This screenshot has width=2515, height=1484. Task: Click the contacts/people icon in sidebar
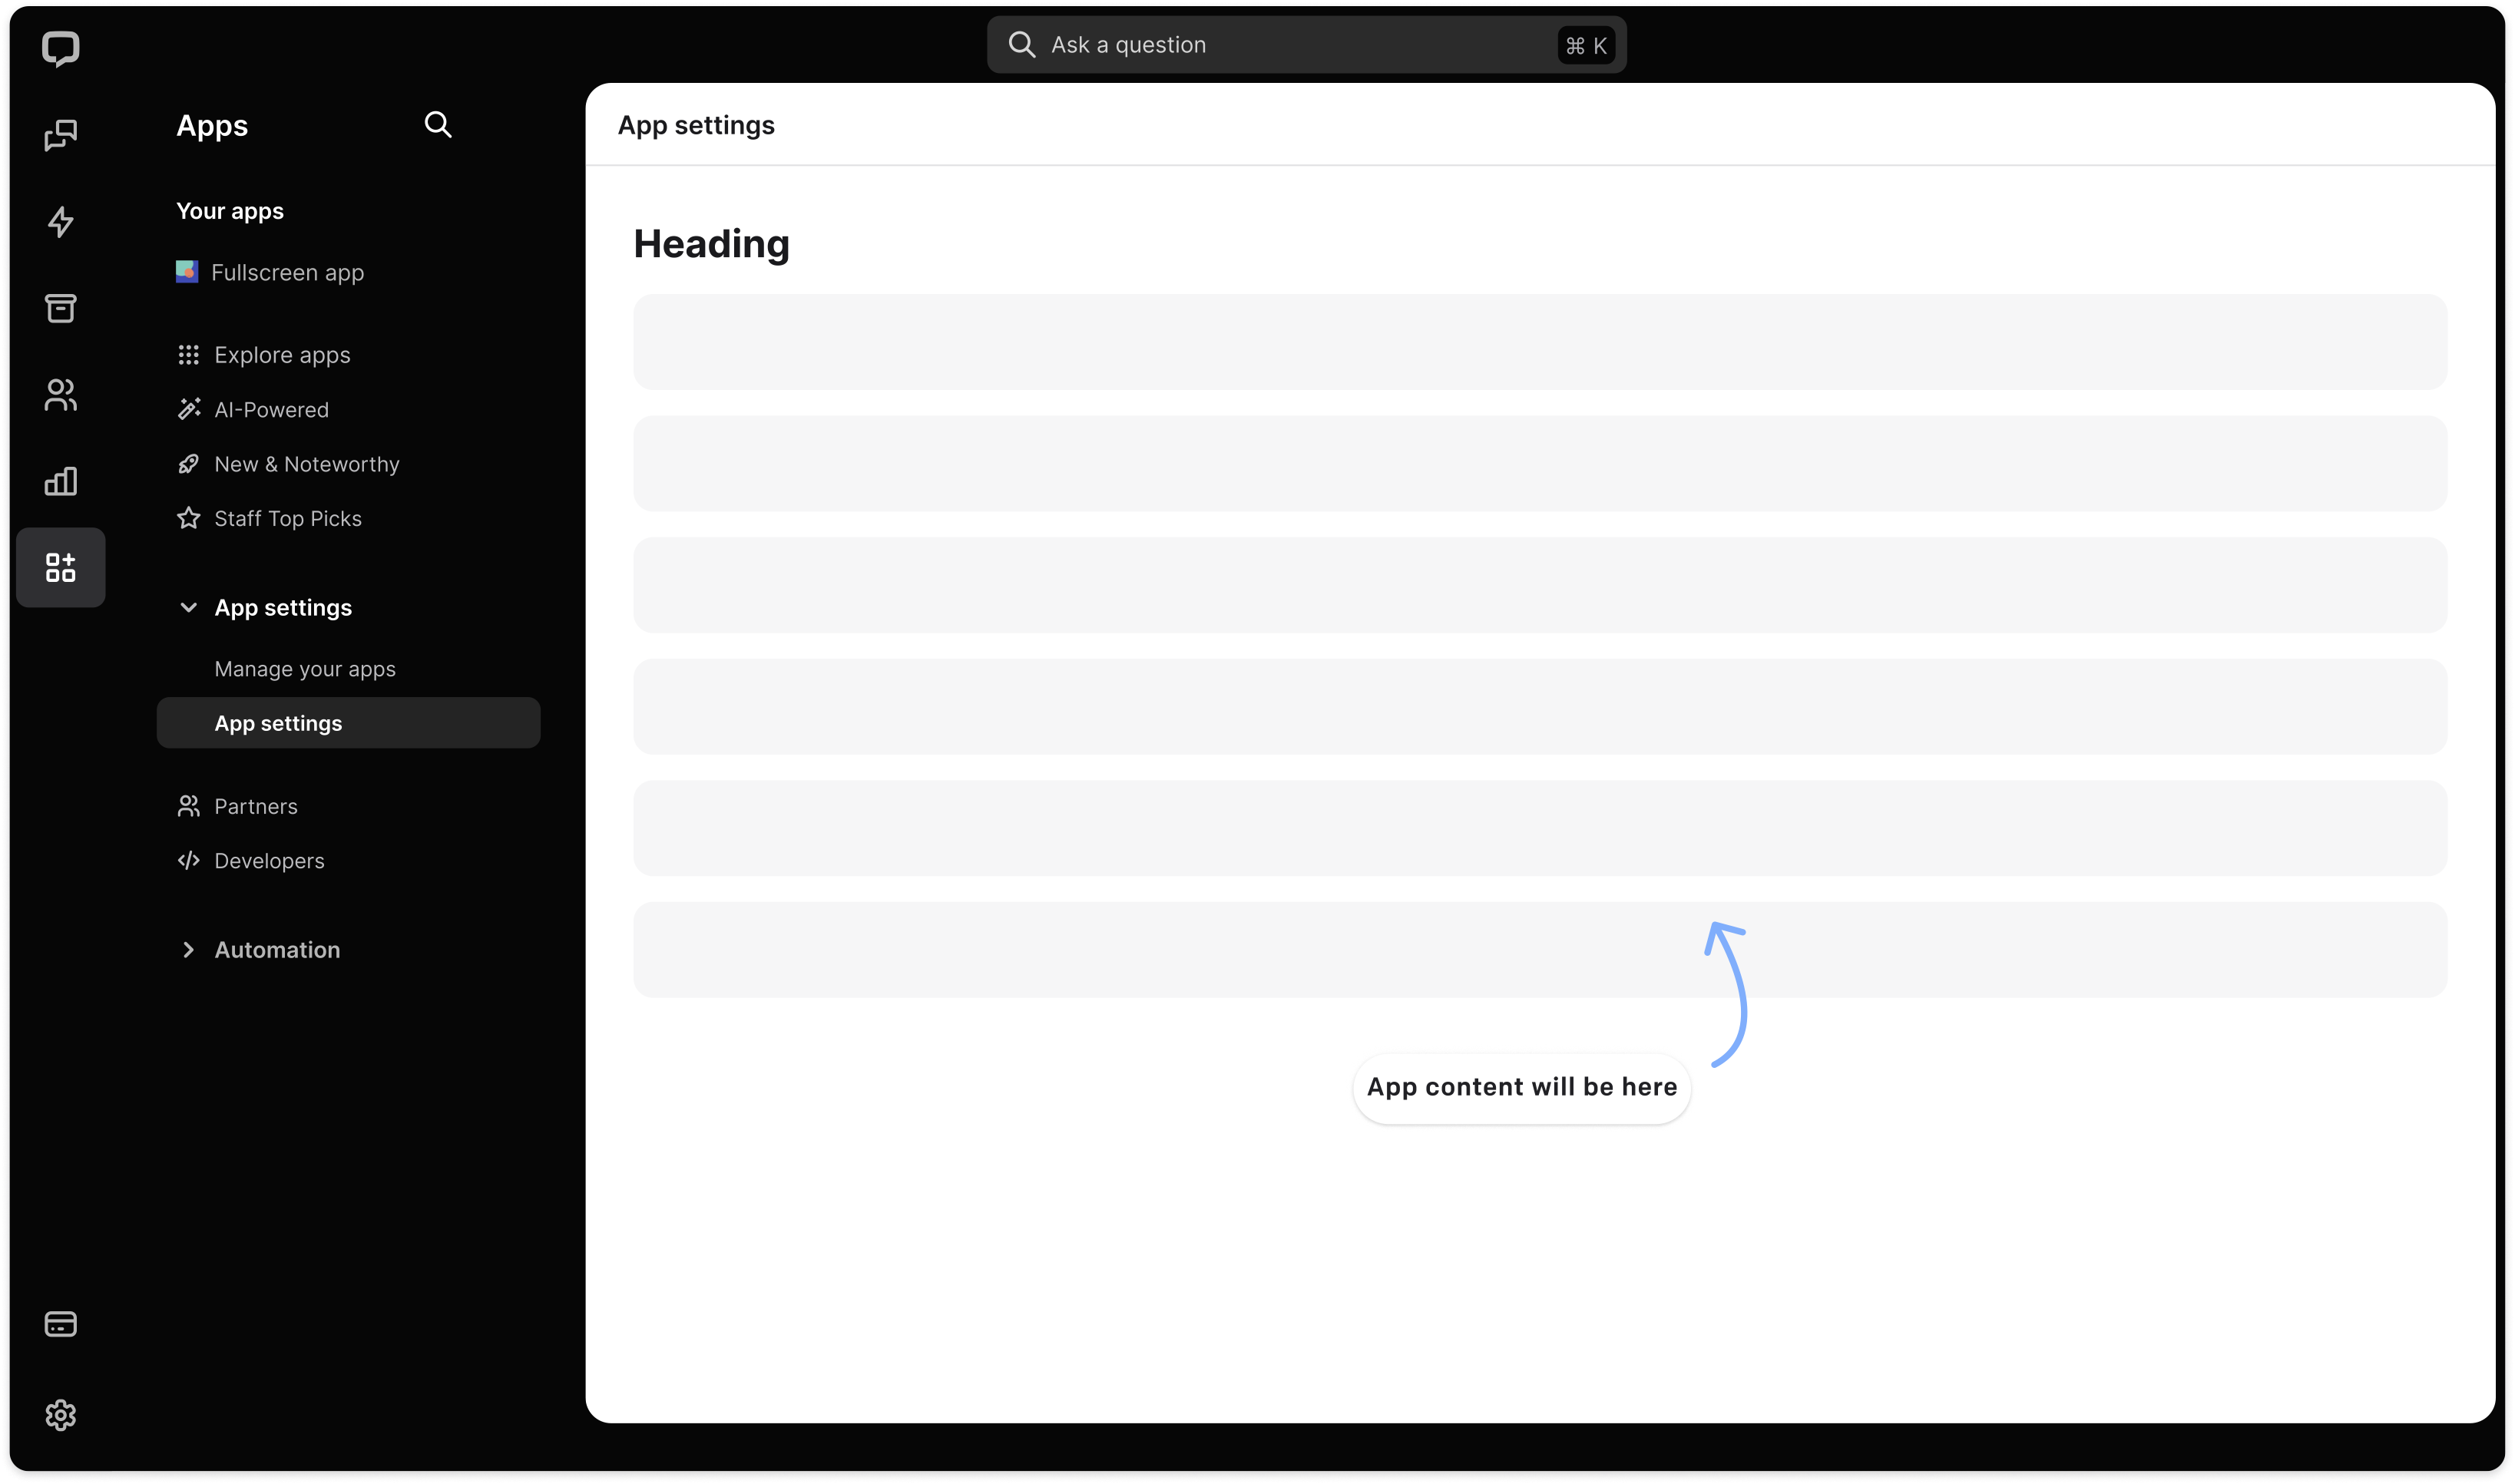60,394
